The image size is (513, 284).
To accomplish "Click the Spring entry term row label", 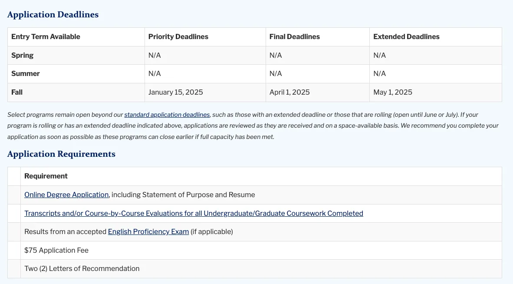I will (x=22, y=56).
